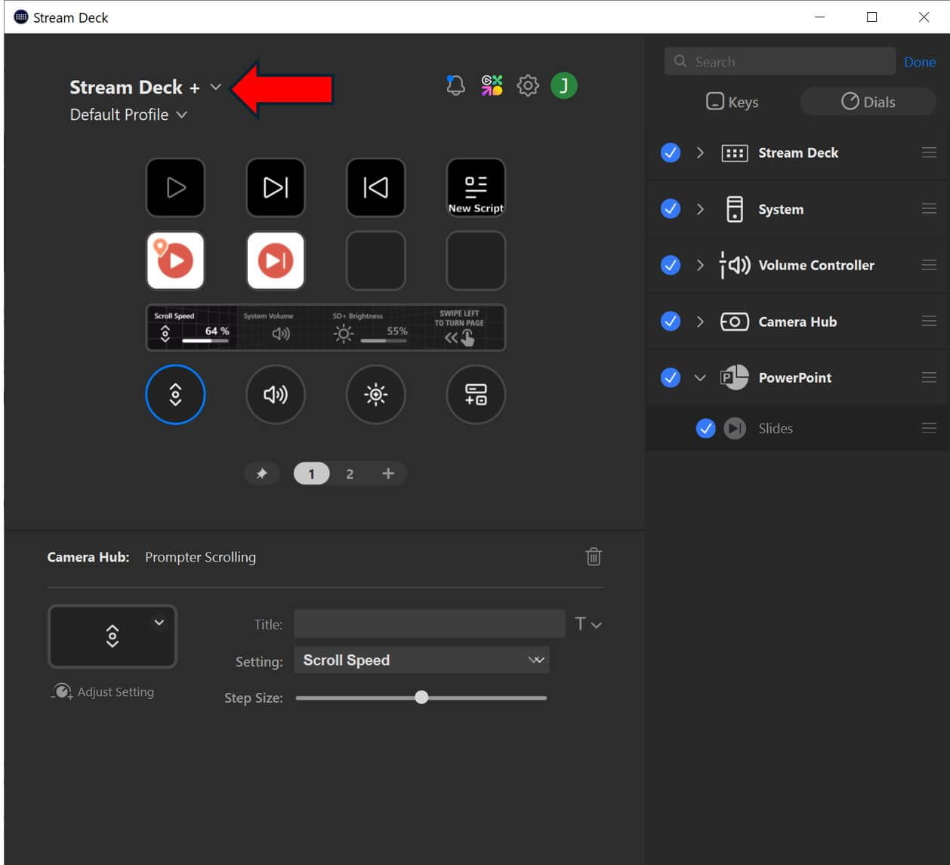Viewport: 950px width, 865px height.
Task: Uncheck the Volume Controller checkbox
Action: pos(671,265)
